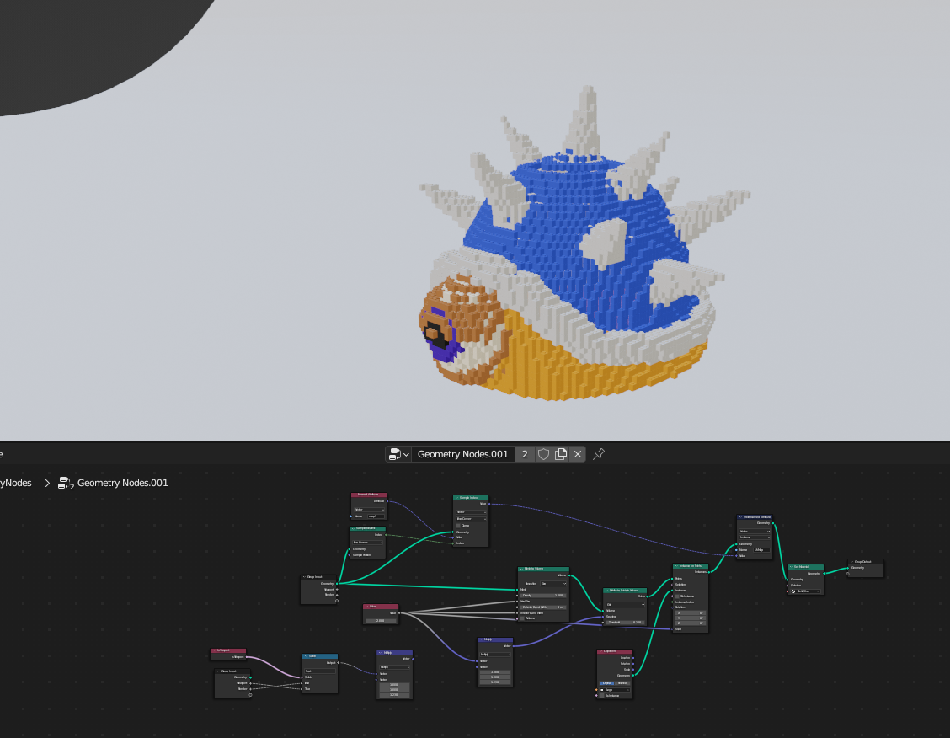Image resolution: width=950 pixels, height=738 pixels.
Task: Select Relative transform space in Object Info node
Action: (x=622, y=683)
